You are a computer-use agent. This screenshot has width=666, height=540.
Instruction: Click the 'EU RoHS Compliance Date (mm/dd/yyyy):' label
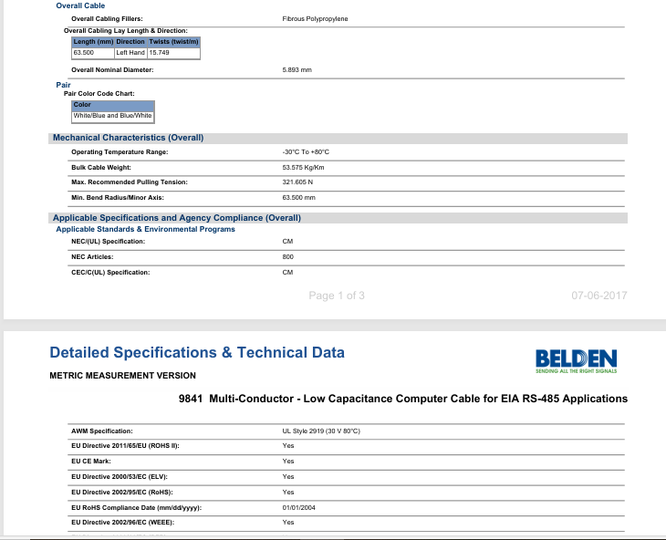click(x=136, y=508)
